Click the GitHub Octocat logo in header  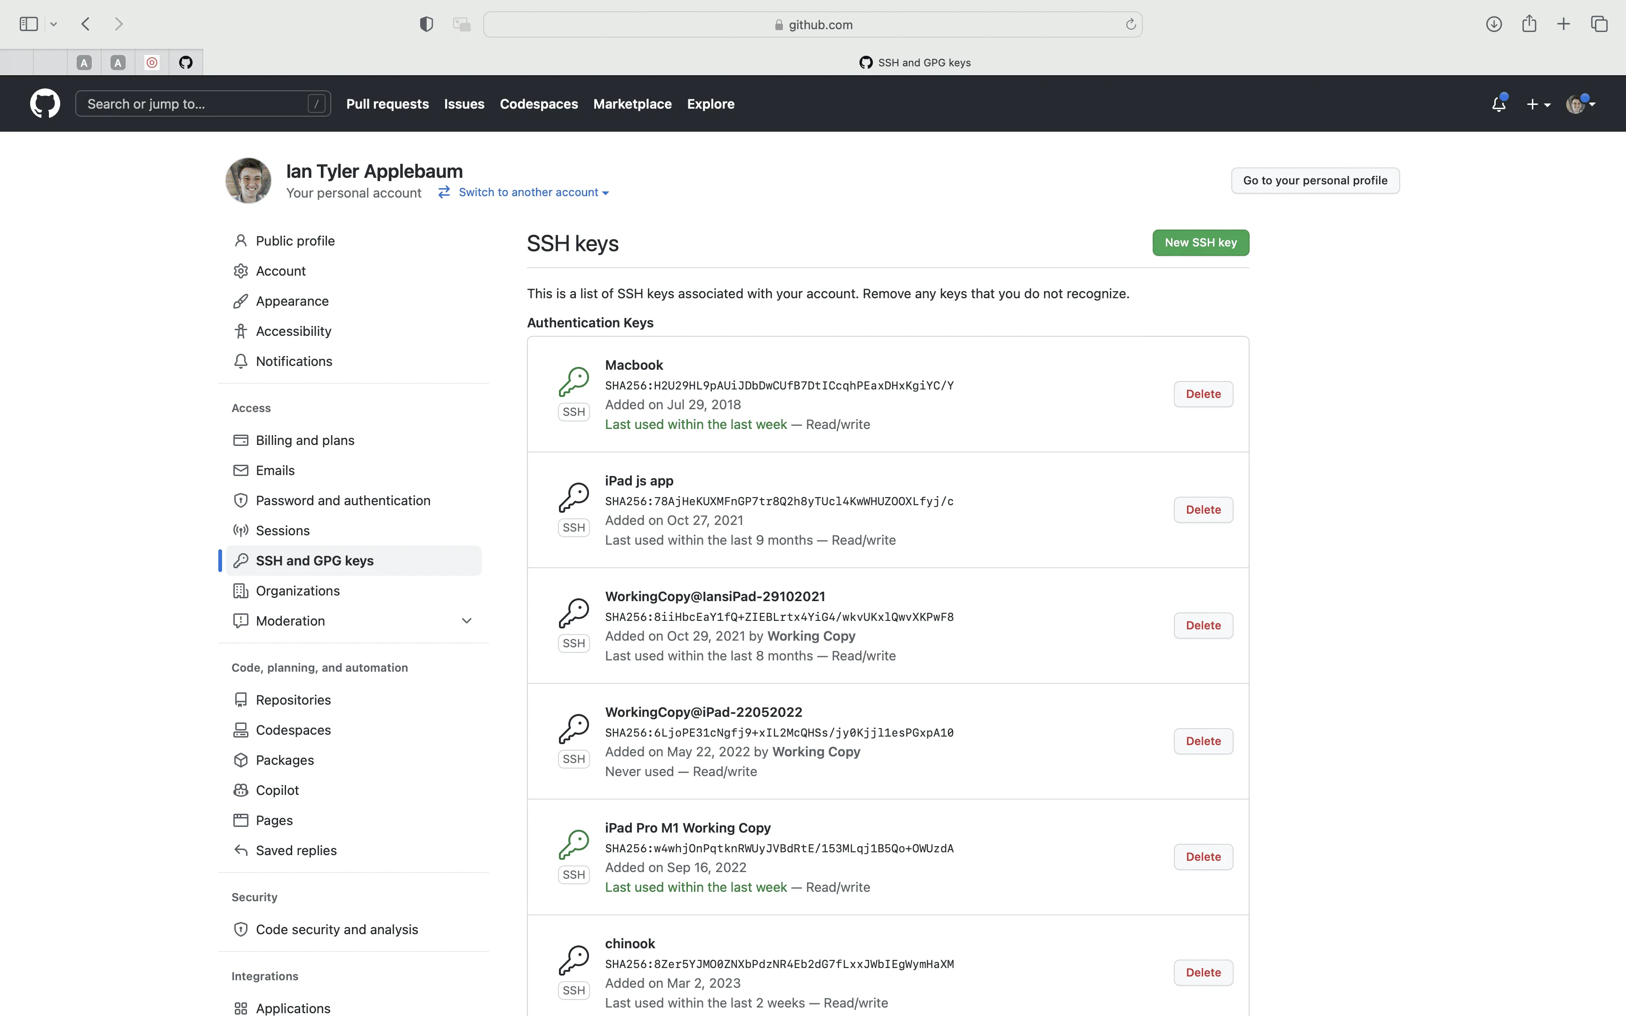pyautogui.click(x=45, y=103)
